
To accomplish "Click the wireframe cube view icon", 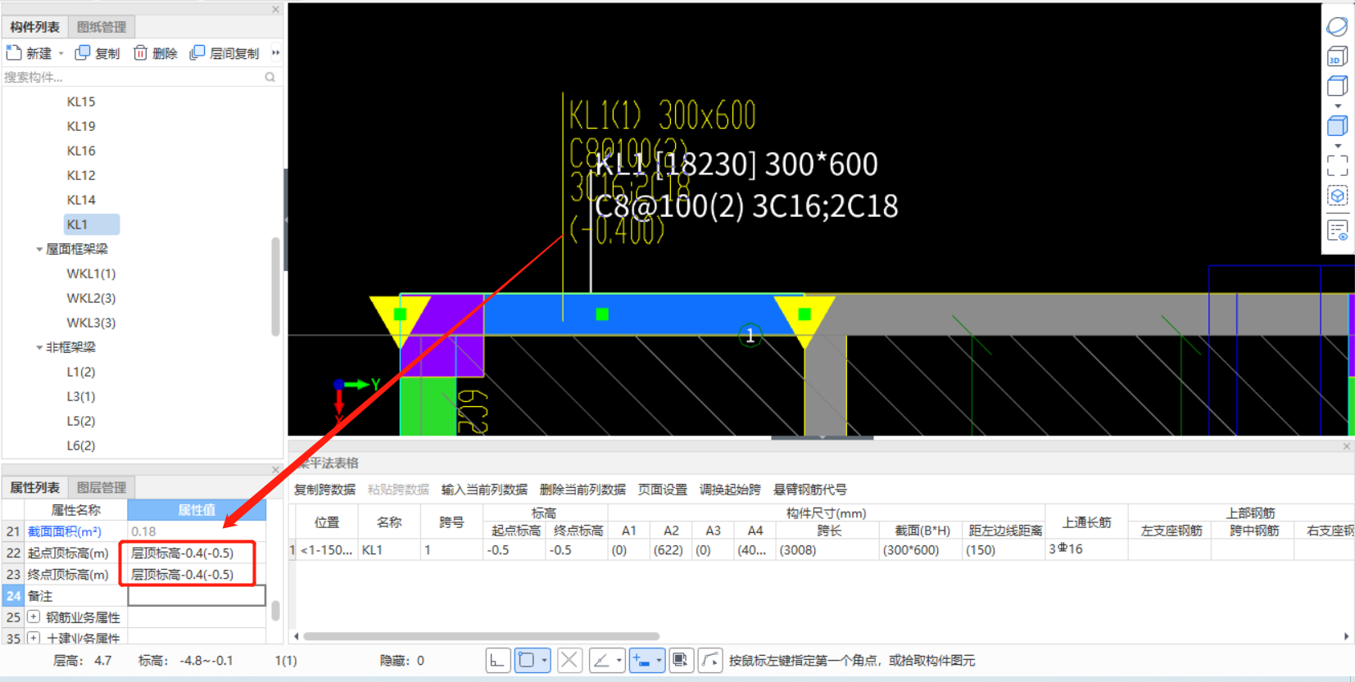I will pos(1337,85).
